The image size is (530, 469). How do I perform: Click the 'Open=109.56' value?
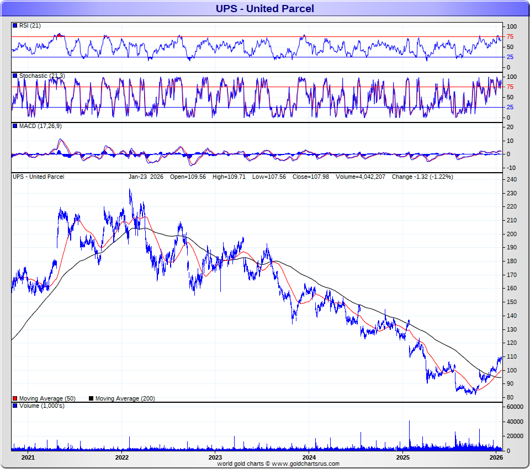click(x=188, y=177)
